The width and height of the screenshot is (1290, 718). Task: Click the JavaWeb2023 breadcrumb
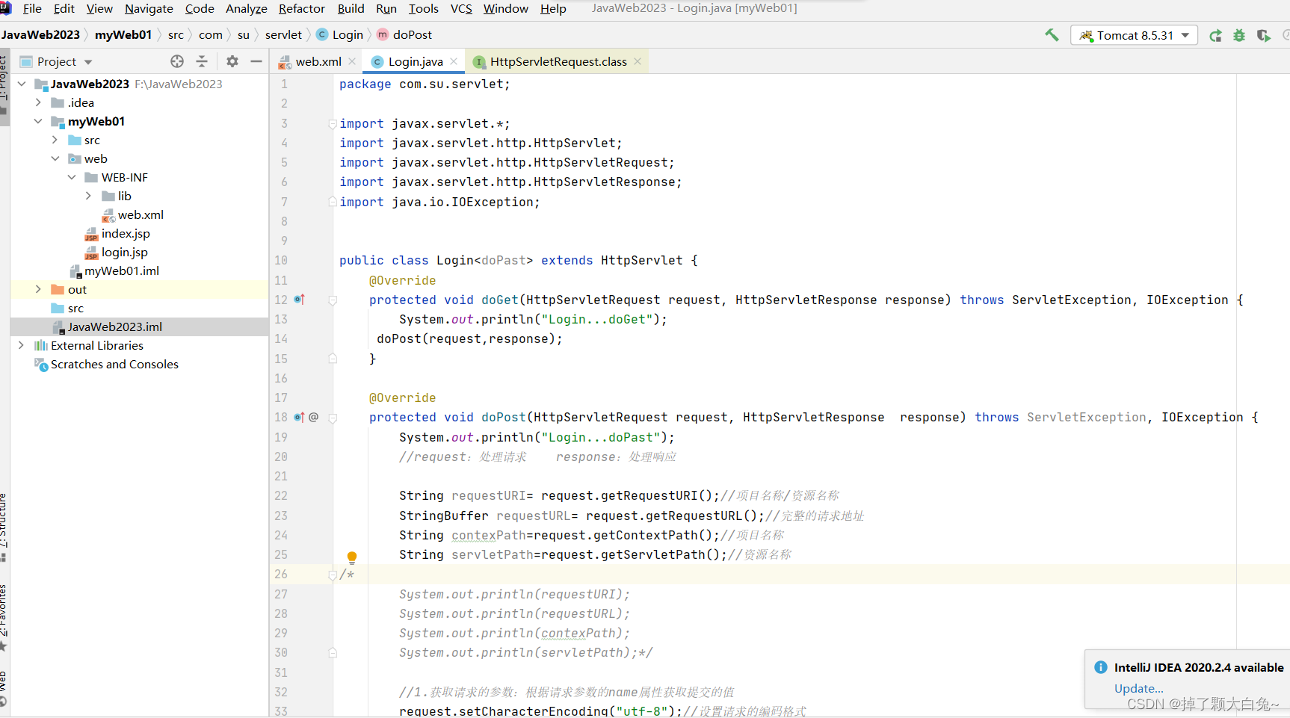click(41, 34)
